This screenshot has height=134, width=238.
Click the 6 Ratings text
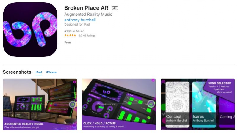(x=90, y=35)
